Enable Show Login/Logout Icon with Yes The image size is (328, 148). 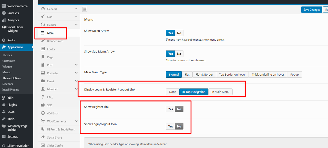(x=170, y=126)
